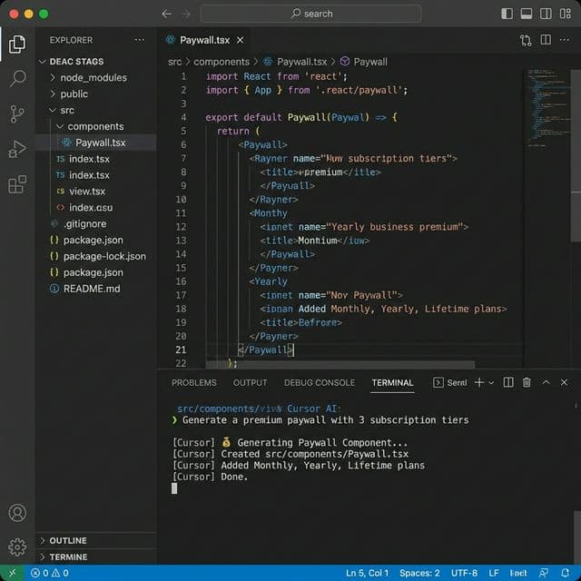Click line number 12 in the gutter

click(181, 227)
